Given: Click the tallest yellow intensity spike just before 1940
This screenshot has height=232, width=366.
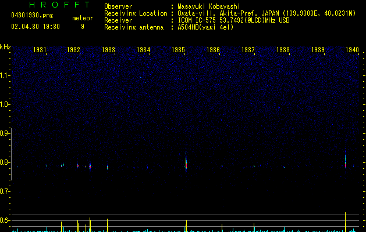Looking at the screenshot, I should click(346, 222).
